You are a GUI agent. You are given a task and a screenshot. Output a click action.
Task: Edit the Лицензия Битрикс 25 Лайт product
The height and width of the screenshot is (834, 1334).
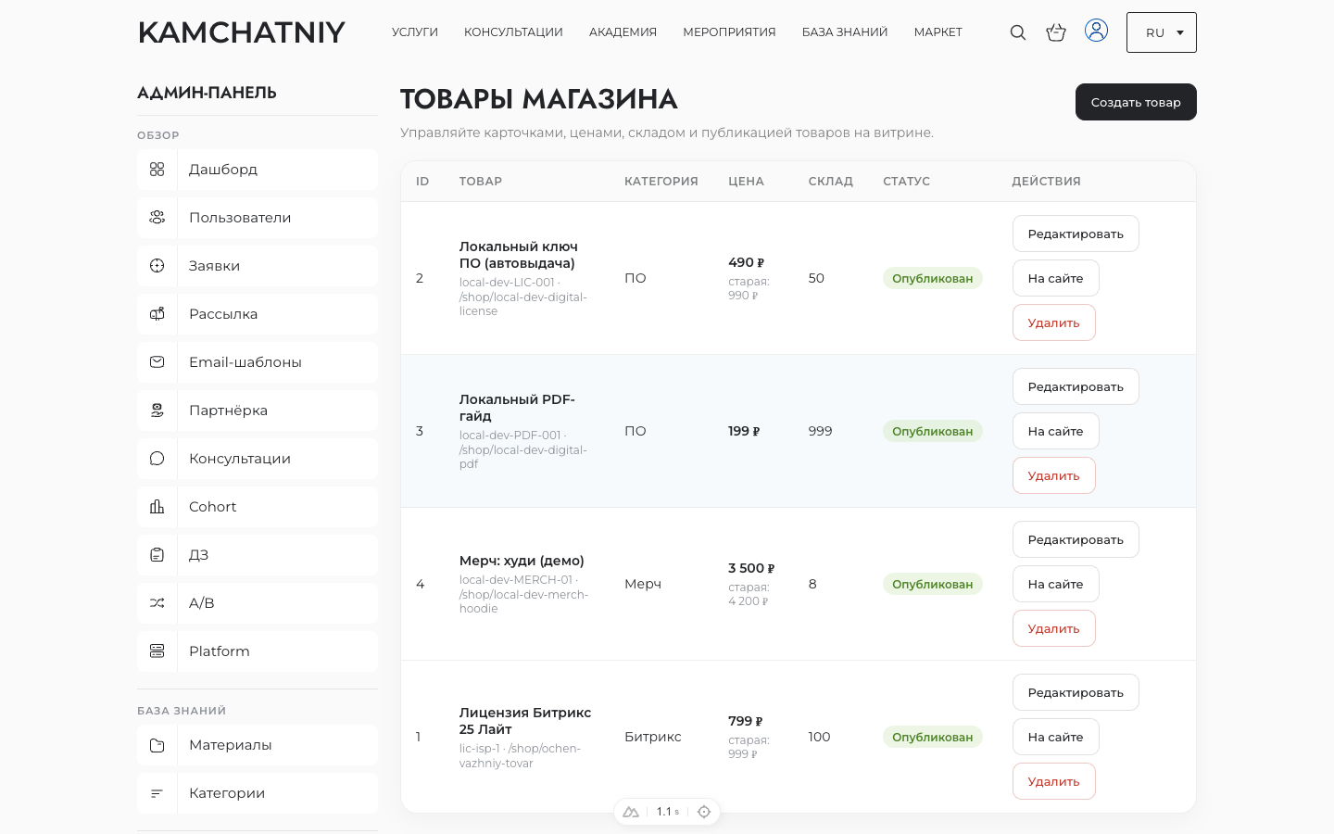[1076, 692]
